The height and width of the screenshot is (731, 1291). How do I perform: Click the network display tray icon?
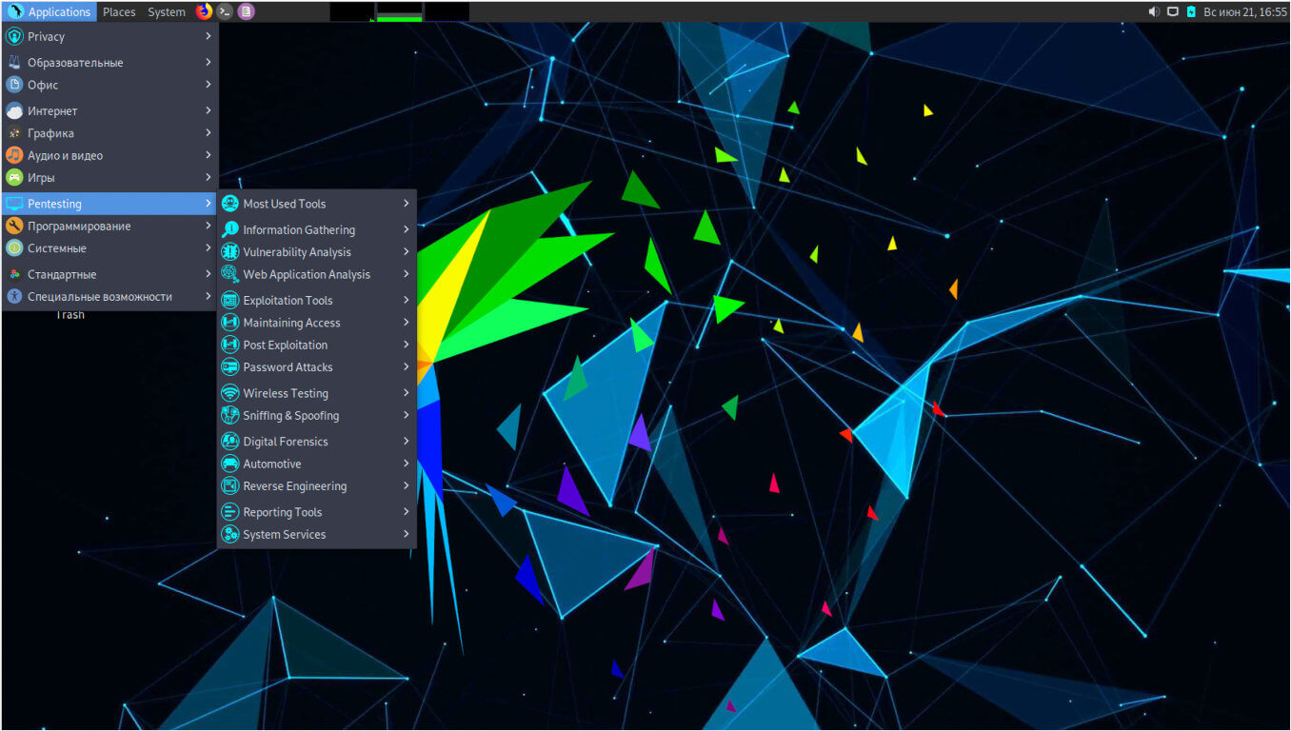click(1173, 11)
